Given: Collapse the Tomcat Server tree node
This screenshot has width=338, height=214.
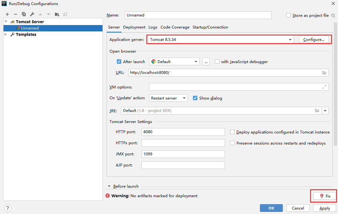Looking at the screenshot, I should tap(6, 22).
